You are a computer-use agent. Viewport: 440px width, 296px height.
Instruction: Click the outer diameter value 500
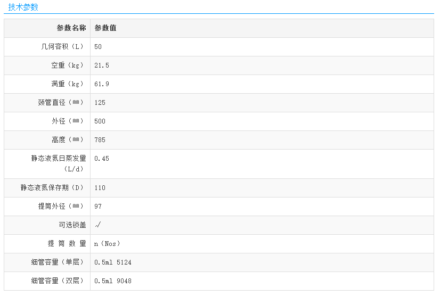click(100, 121)
